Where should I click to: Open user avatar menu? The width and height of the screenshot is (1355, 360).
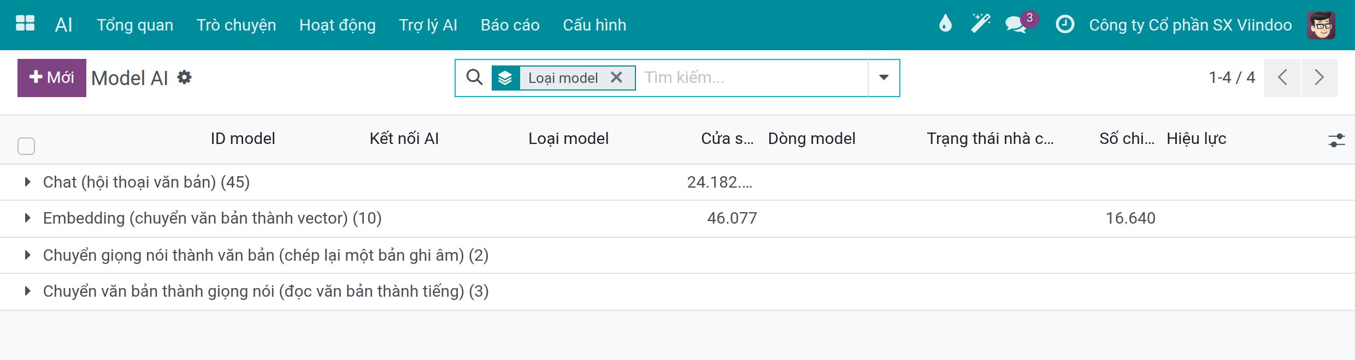(x=1321, y=25)
